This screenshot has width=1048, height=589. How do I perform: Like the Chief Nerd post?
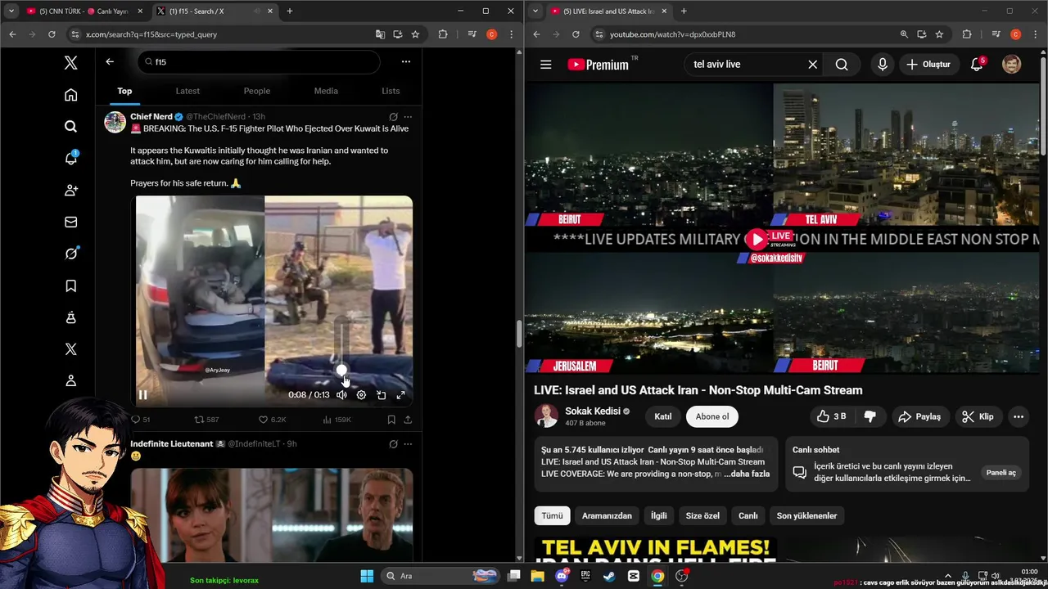pos(272,420)
